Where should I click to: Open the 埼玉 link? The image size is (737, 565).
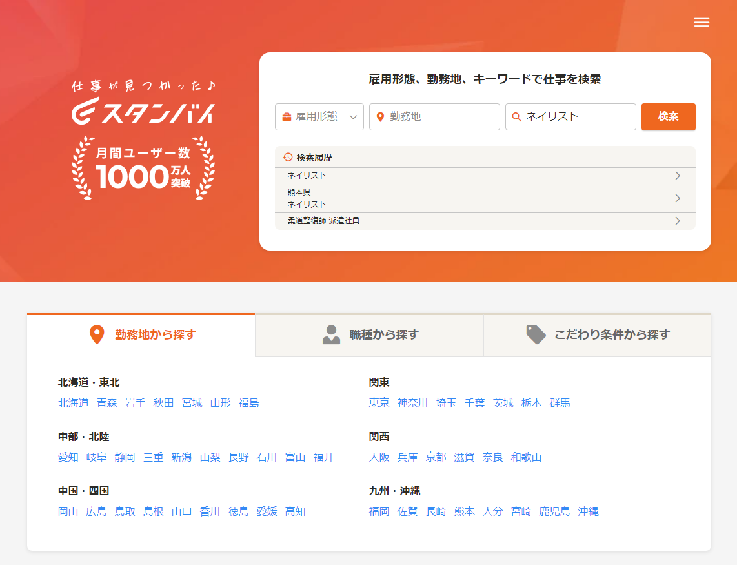click(x=447, y=403)
